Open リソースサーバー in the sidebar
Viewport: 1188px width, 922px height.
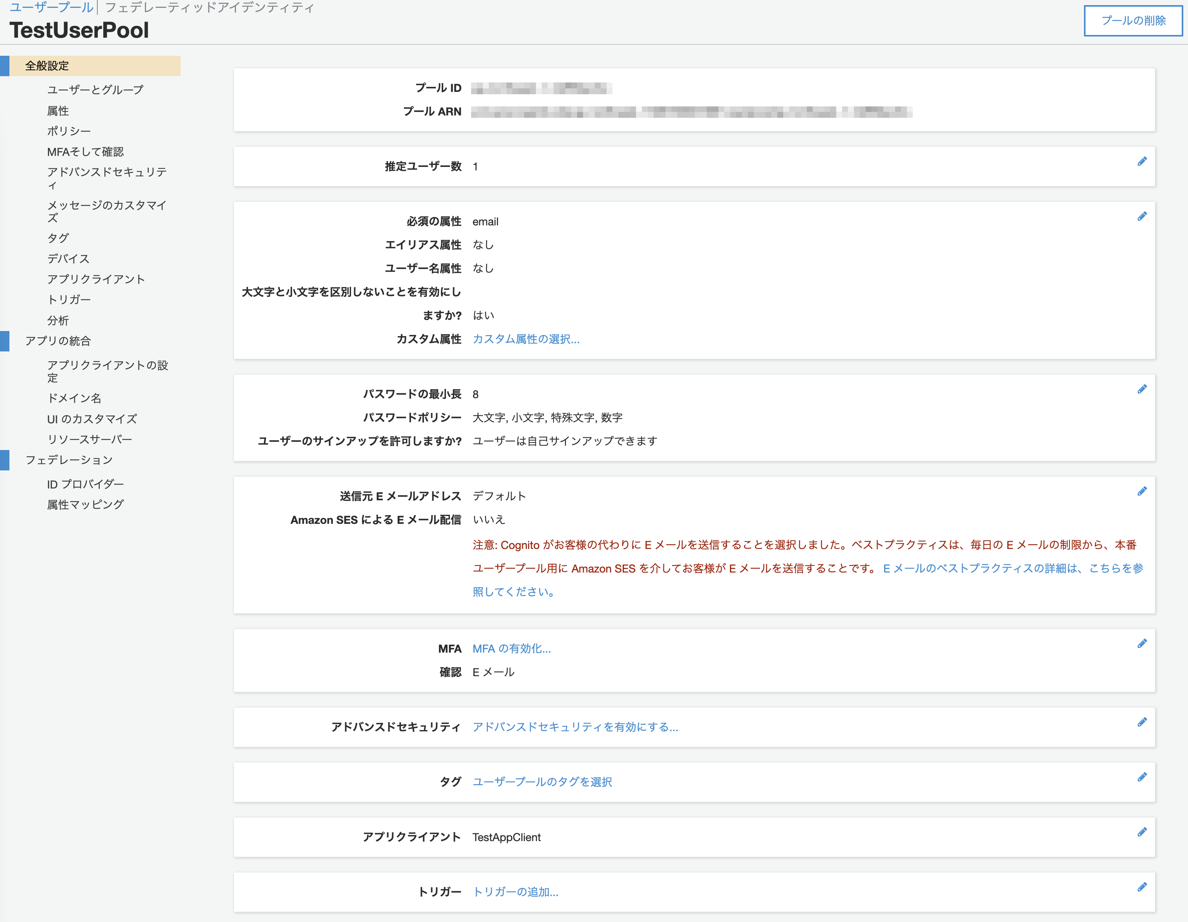89,439
